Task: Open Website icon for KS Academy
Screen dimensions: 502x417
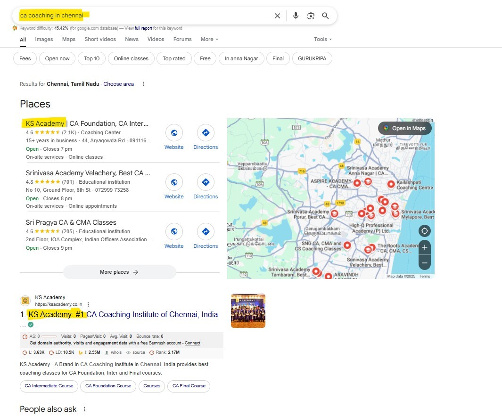Action: click(x=174, y=132)
